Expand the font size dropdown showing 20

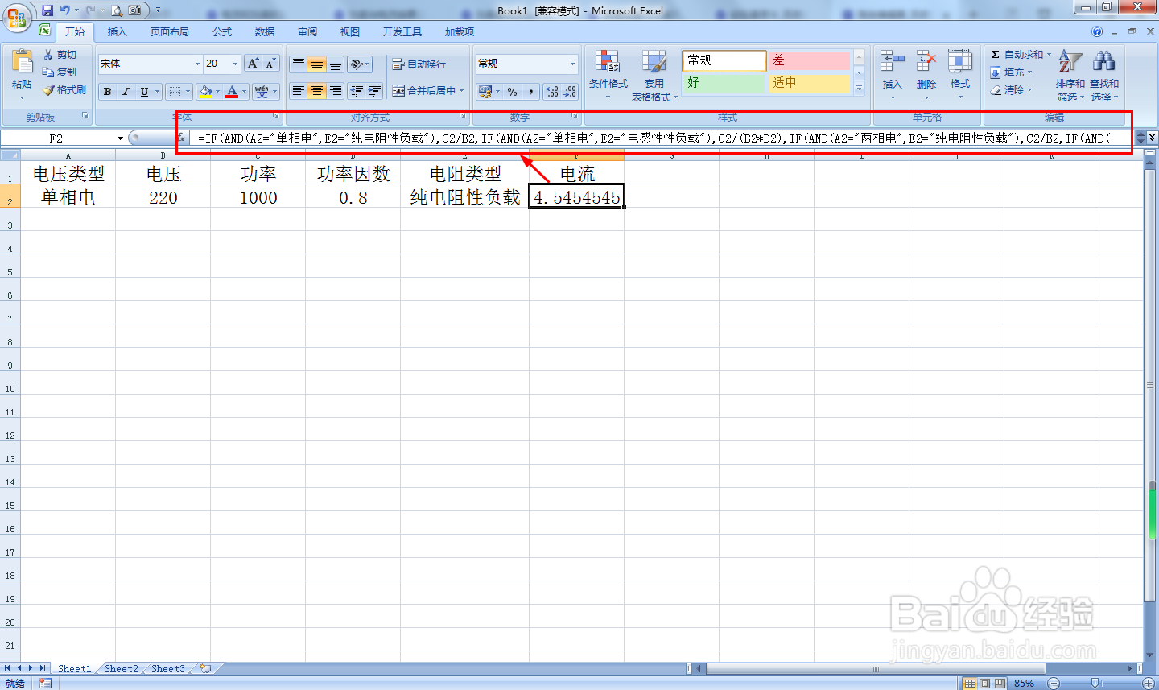tap(235, 64)
